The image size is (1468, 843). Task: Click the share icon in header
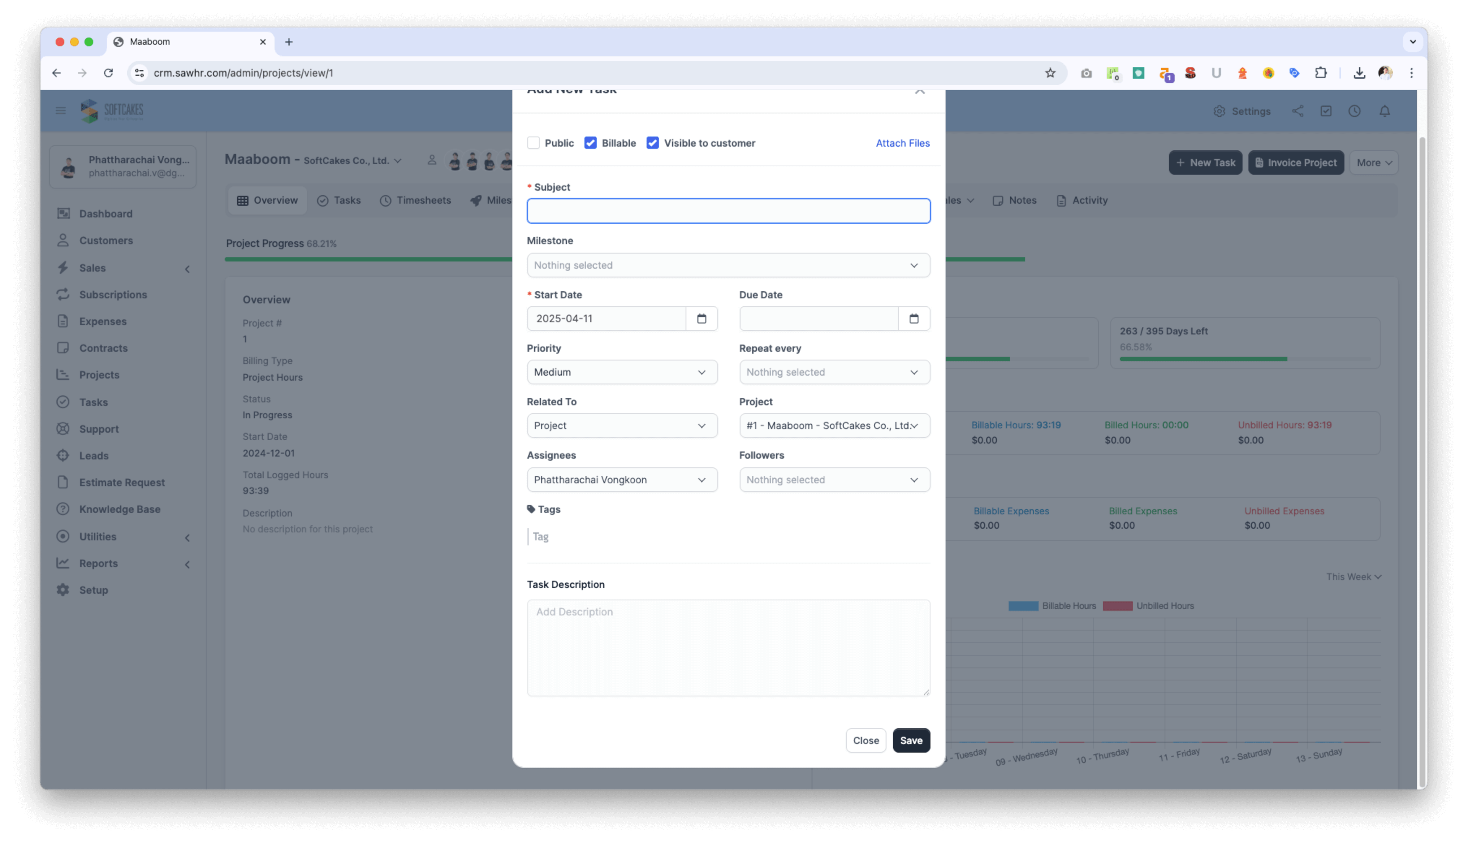tap(1297, 111)
